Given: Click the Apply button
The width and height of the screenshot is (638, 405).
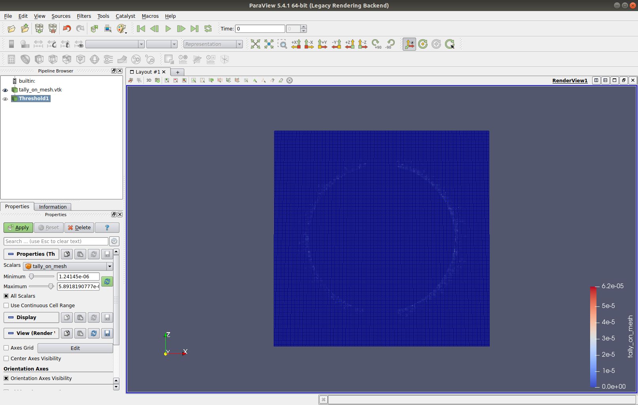Looking at the screenshot, I should [18, 228].
